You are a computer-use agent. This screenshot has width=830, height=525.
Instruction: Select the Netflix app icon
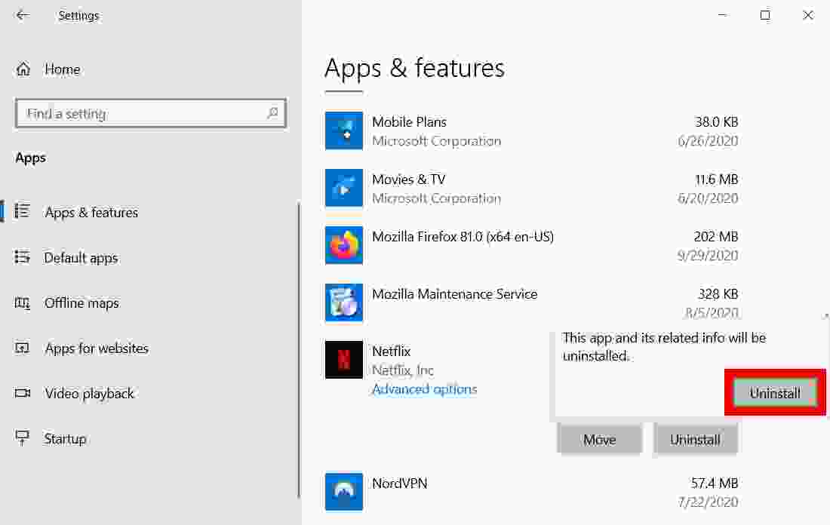point(344,359)
